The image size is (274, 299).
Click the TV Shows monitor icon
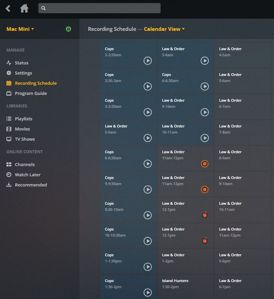pyautogui.click(x=9, y=139)
